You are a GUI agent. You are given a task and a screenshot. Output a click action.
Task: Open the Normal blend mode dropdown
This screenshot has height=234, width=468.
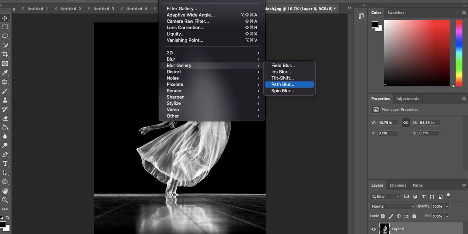pos(392,206)
